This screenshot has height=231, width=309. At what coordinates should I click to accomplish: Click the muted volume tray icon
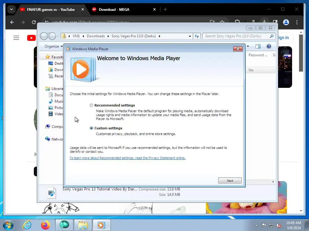point(279,225)
